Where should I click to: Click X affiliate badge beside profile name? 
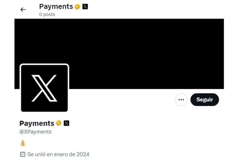(x=66, y=123)
